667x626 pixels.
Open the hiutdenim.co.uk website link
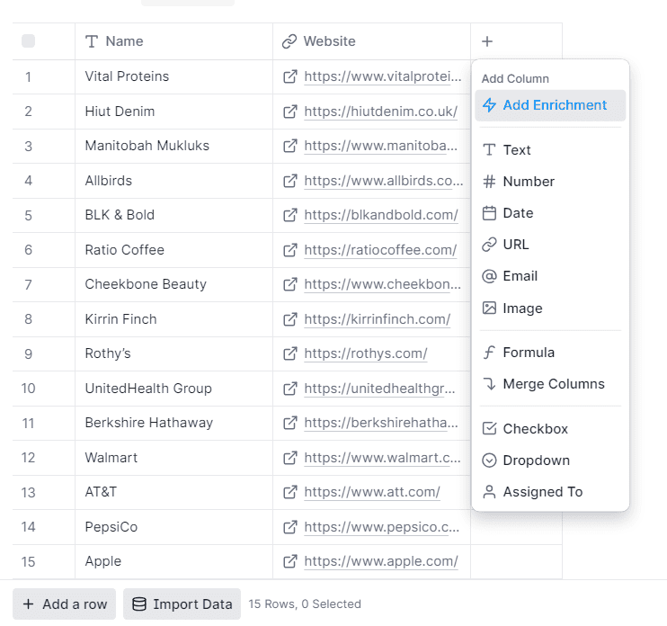pos(380,112)
